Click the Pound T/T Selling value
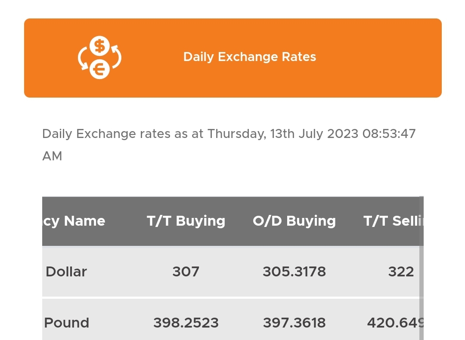The width and height of the screenshot is (465, 340). click(x=394, y=323)
